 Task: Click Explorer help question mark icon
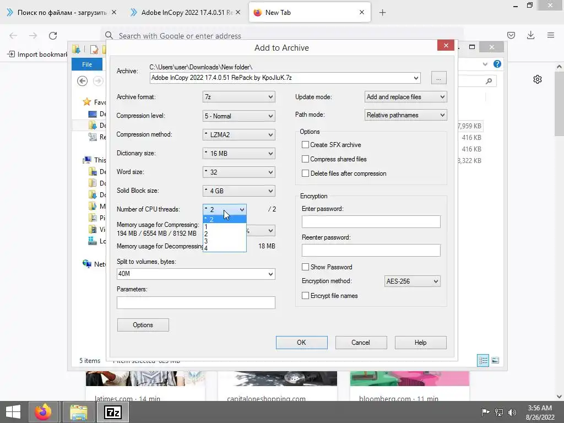point(497,64)
